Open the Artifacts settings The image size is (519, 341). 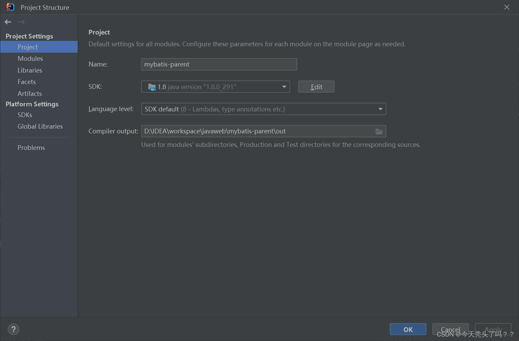tap(29, 93)
